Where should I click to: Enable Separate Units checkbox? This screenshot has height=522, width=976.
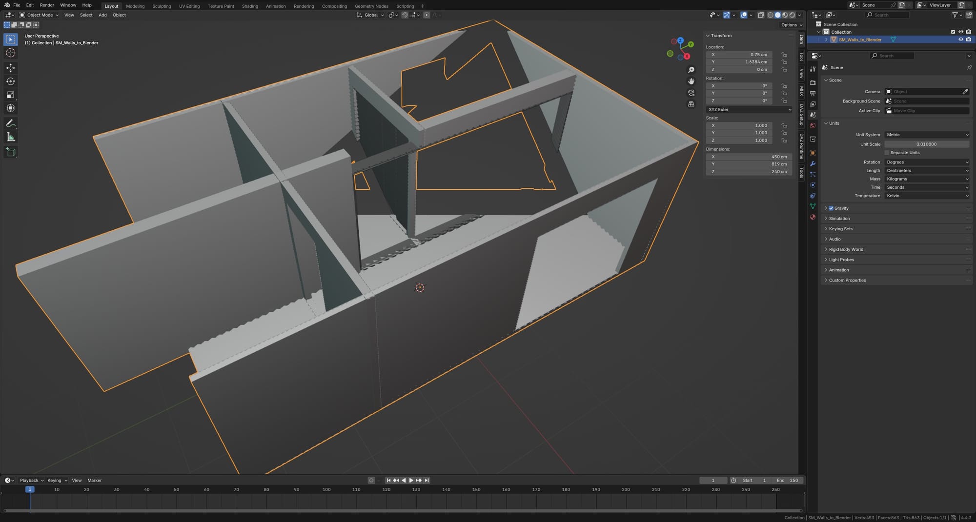coord(887,153)
